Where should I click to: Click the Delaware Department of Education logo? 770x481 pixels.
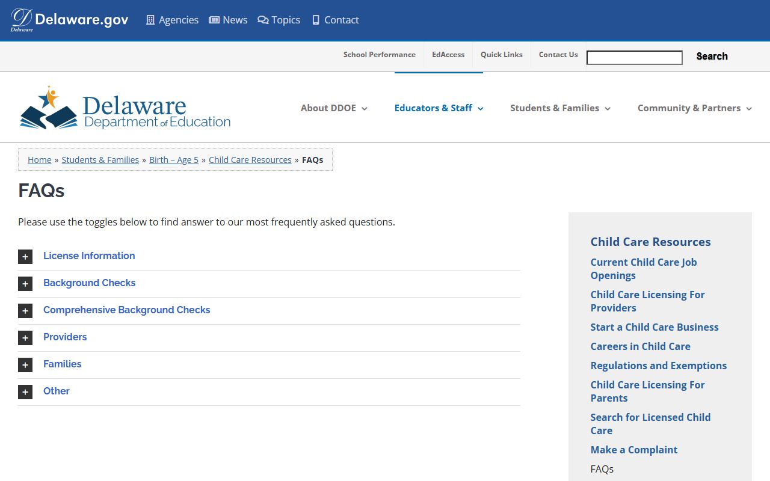coord(125,108)
